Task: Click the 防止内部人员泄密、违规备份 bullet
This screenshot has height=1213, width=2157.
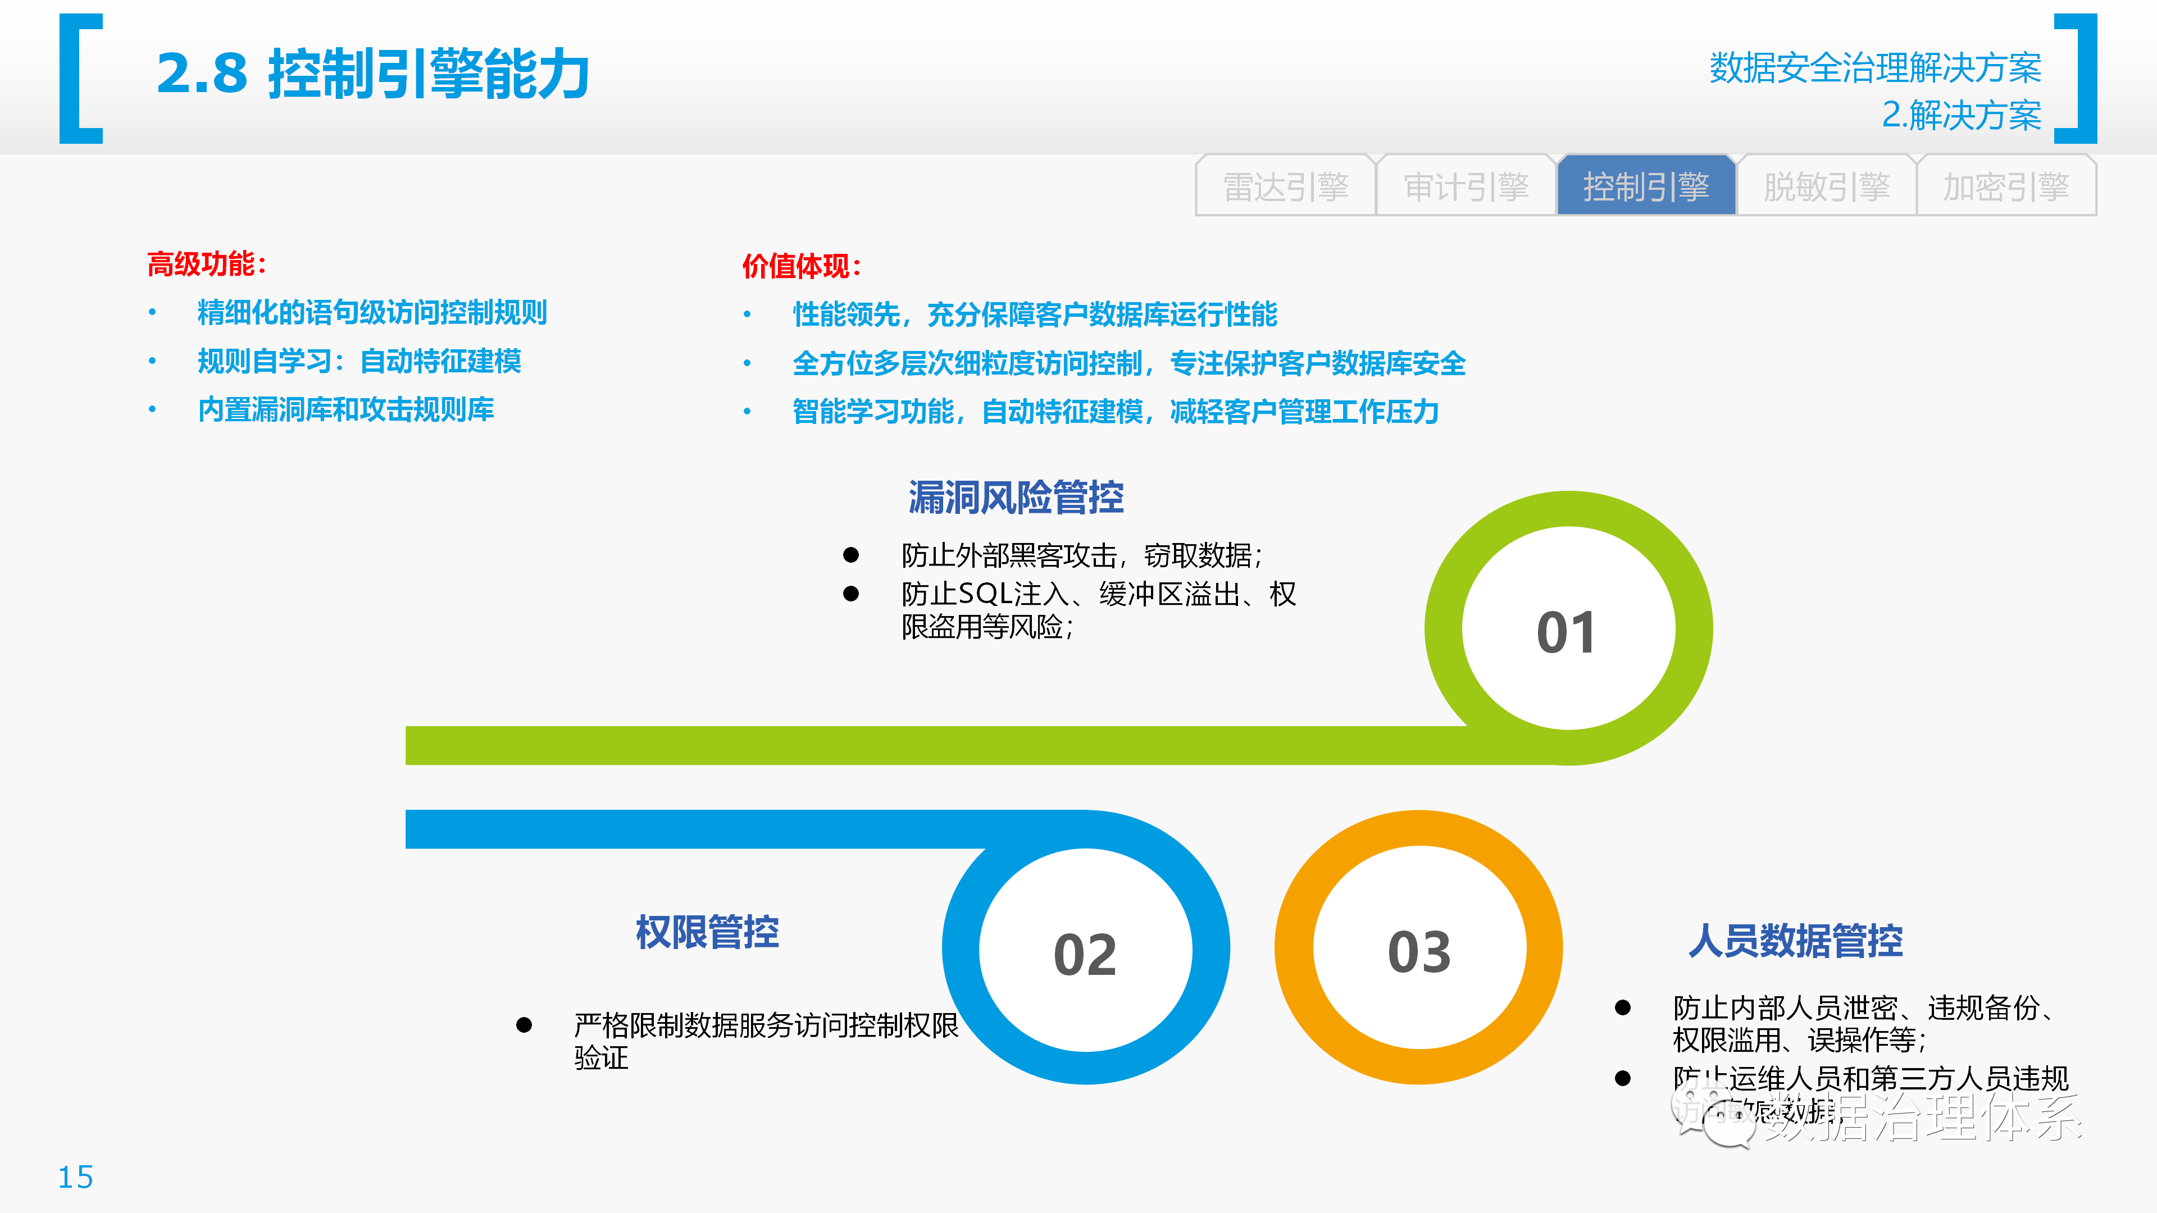Action: (1864, 1023)
